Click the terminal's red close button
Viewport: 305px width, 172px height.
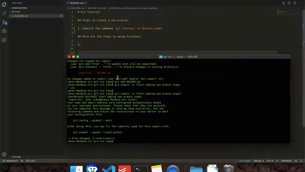coord(69,57)
